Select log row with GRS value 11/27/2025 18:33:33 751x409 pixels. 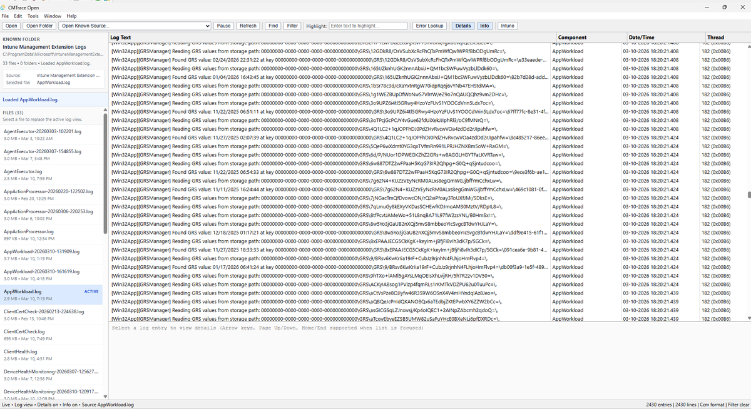click(427, 250)
